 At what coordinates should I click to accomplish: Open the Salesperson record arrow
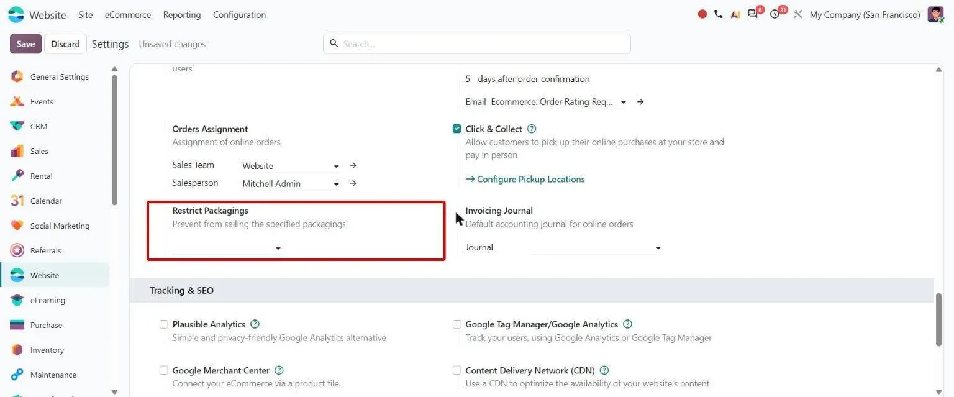tap(353, 184)
